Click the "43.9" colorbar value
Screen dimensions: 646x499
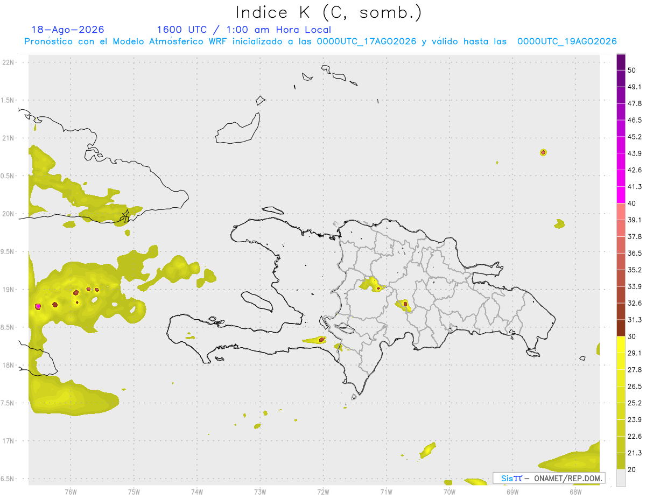[635, 153]
